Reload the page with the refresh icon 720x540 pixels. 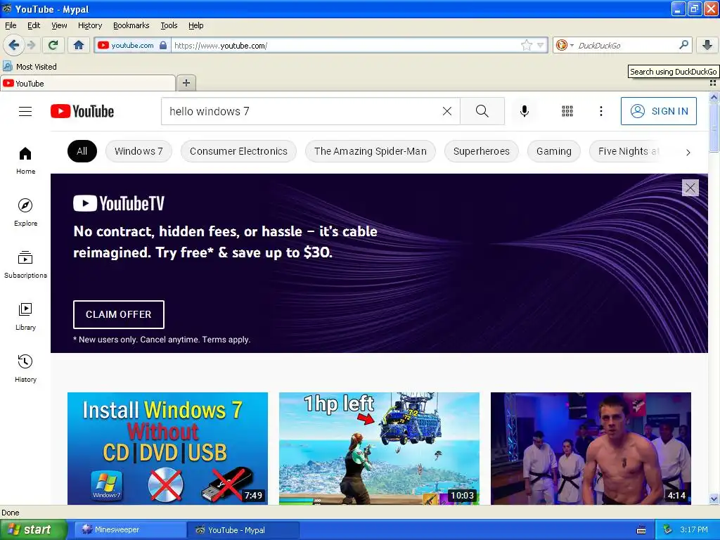[53, 45]
